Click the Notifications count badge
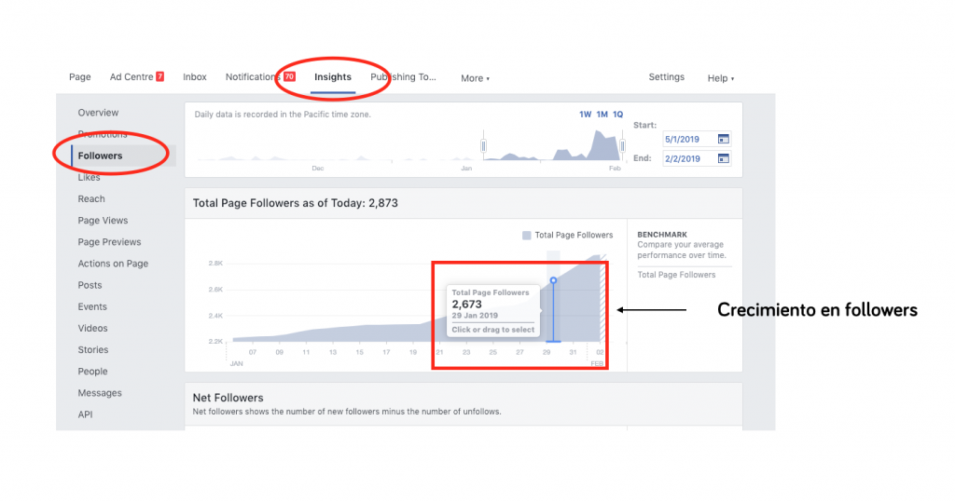955x502 pixels. (289, 76)
